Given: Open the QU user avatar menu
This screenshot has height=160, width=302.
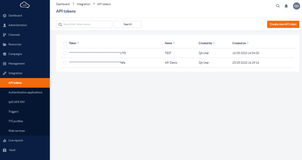Looking at the screenshot, I should coord(296,6).
